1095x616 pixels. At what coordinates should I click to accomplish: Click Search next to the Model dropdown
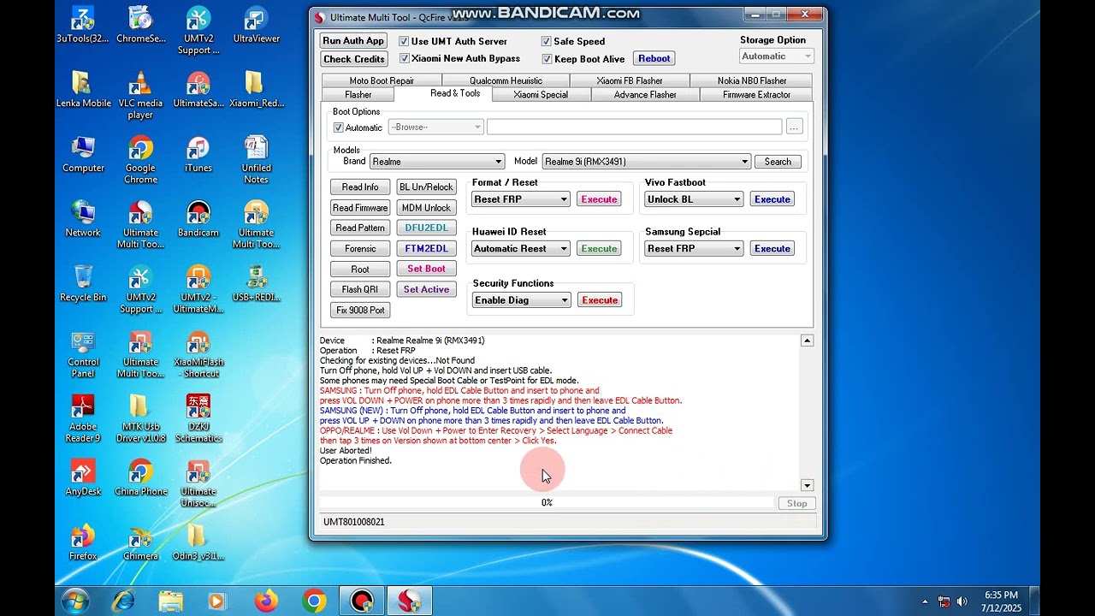point(778,162)
